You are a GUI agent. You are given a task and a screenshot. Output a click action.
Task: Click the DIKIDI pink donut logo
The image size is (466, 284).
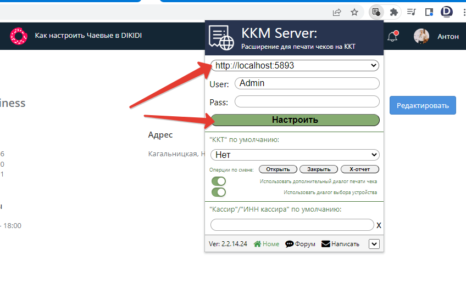pos(19,36)
